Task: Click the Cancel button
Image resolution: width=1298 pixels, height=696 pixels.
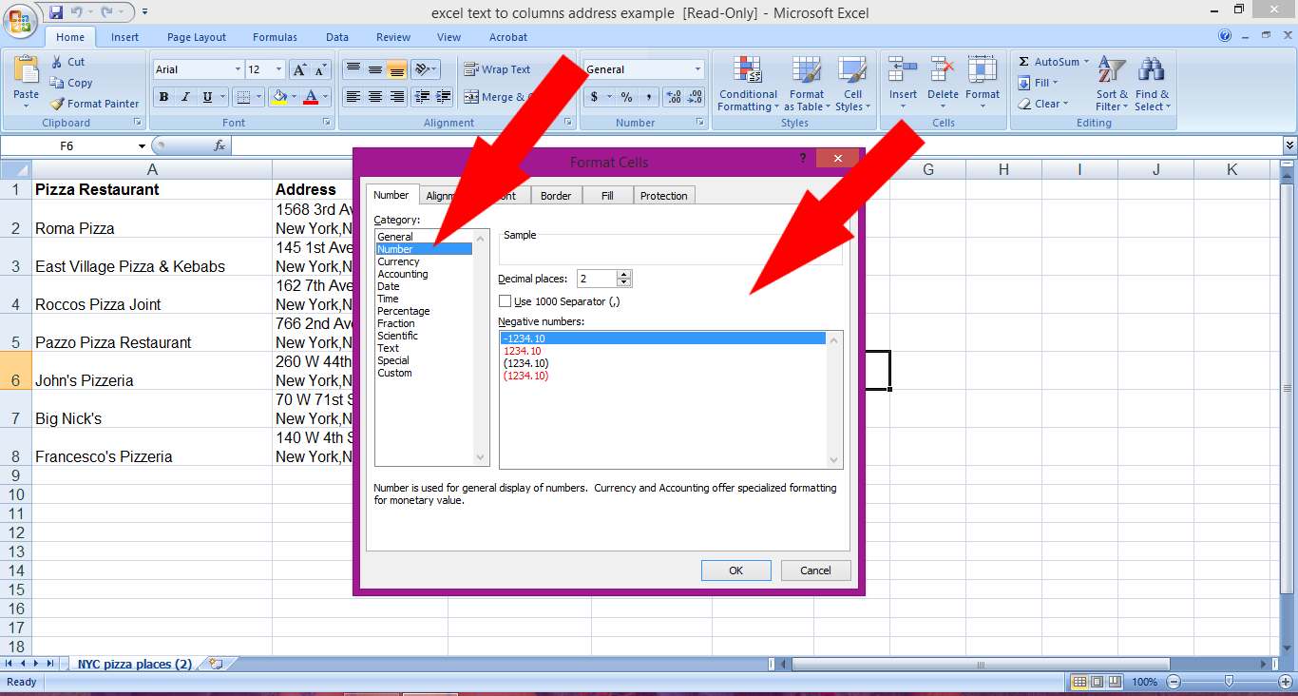Action: [x=815, y=570]
